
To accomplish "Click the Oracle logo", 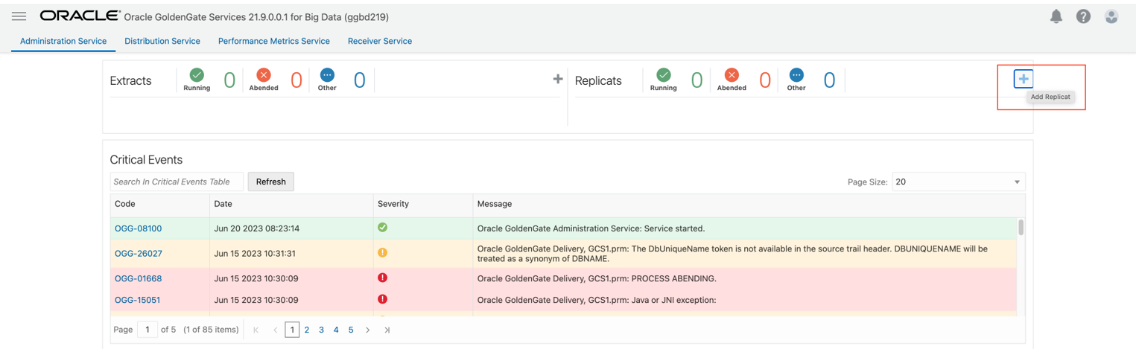I will pyautogui.click(x=80, y=16).
